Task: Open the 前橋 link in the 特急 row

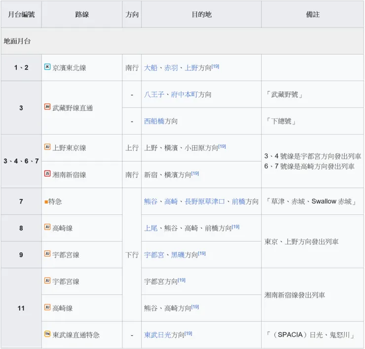Action: coord(238,202)
